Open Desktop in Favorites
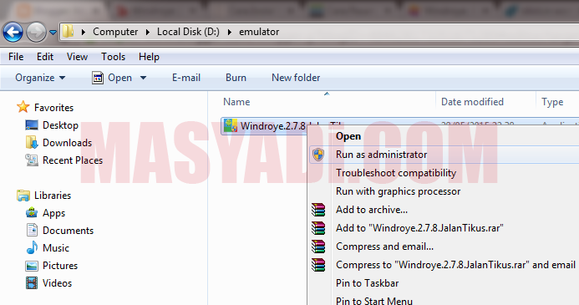579x305 pixels. point(60,125)
